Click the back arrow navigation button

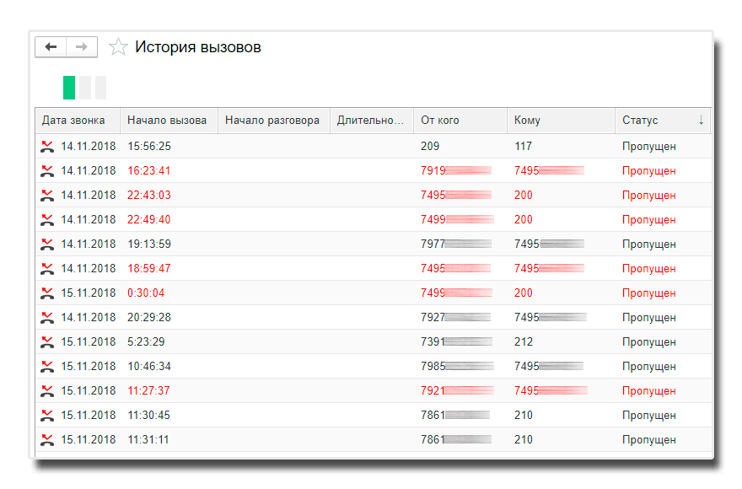(51, 47)
